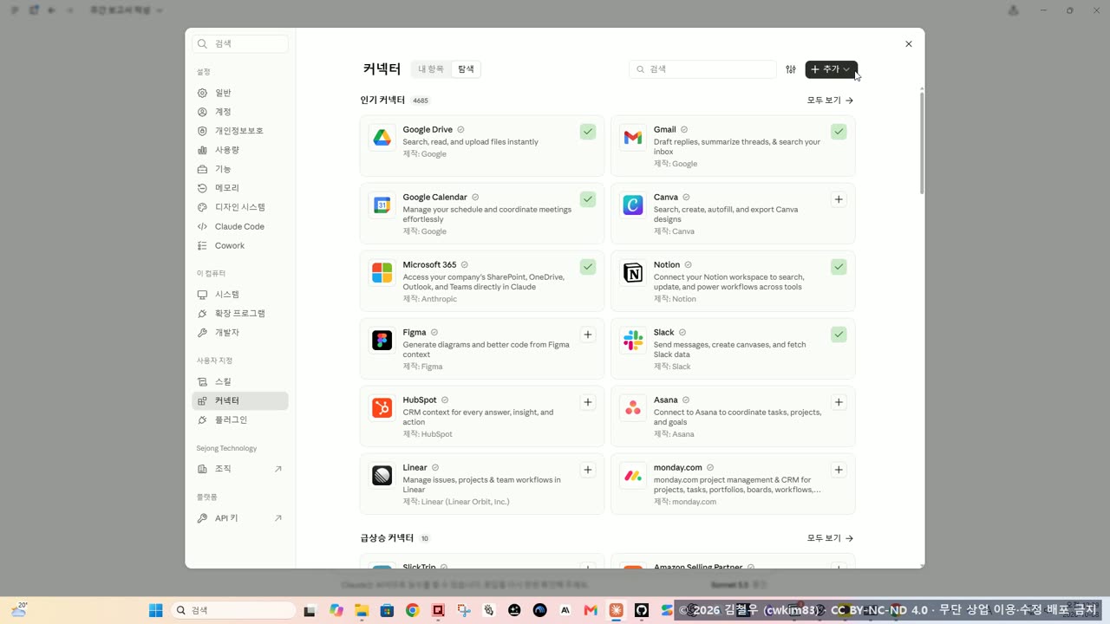Go to 플러그인 in the sidebar

click(x=240, y=419)
